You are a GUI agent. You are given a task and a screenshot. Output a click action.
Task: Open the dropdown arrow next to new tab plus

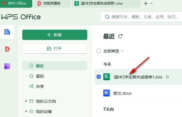[x=151, y=3]
